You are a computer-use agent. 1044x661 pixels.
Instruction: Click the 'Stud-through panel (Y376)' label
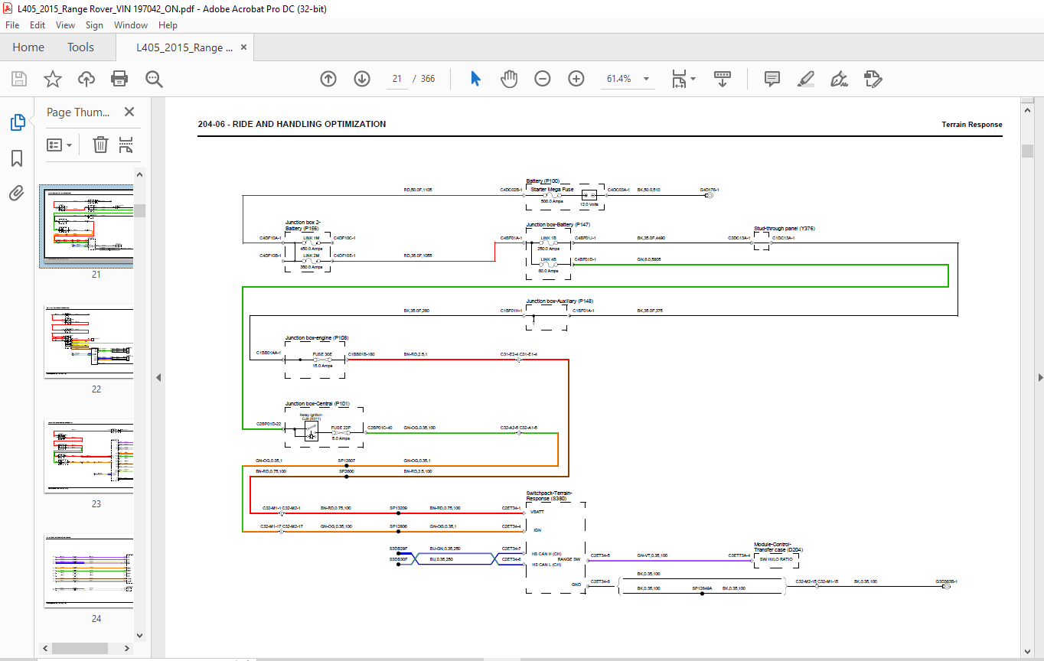pos(784,228)
